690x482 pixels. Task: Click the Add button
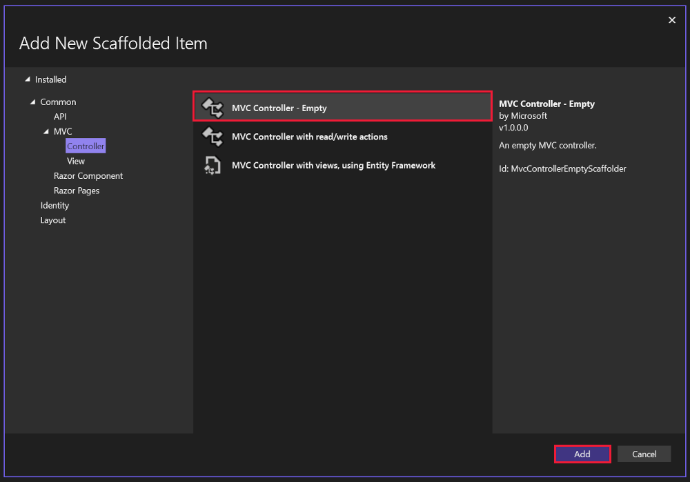pyautogui.click(x=582, y=454)
